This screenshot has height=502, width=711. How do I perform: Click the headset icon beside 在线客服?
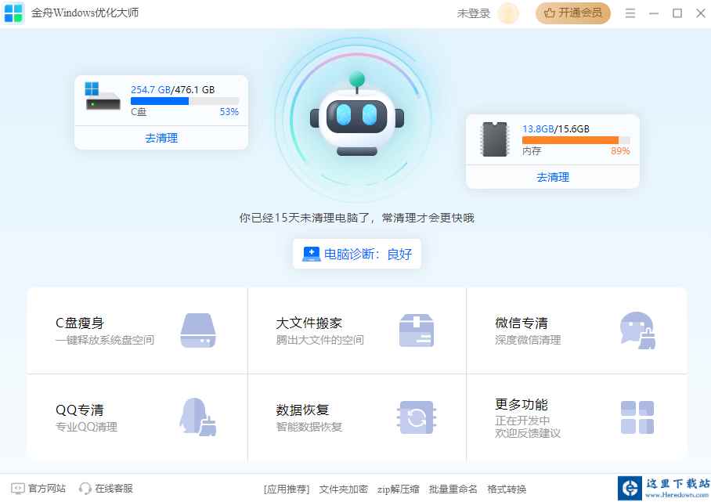pos(85,489)
